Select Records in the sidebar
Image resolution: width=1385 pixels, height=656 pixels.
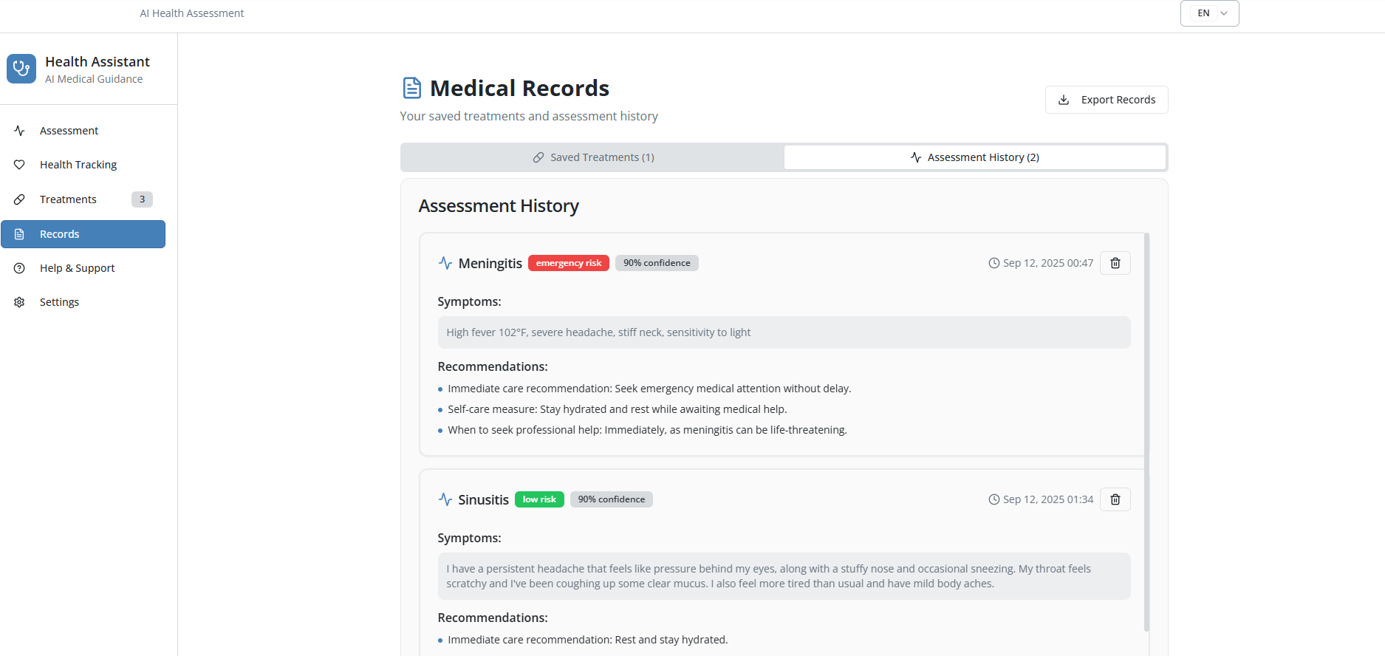[x=83, y=234]
